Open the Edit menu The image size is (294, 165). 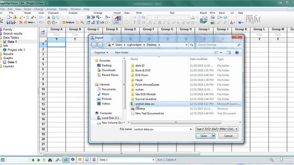[10, 9]
